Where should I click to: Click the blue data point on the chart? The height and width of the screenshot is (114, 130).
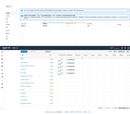(x=75, y=45)
